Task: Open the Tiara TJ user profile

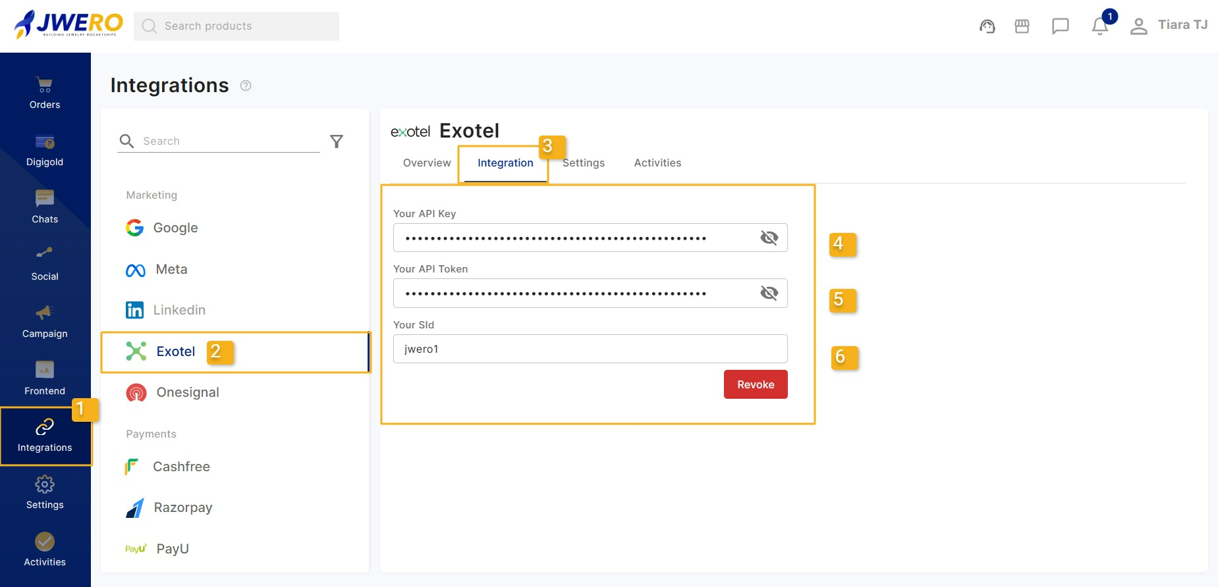Action: [1169, 26]
